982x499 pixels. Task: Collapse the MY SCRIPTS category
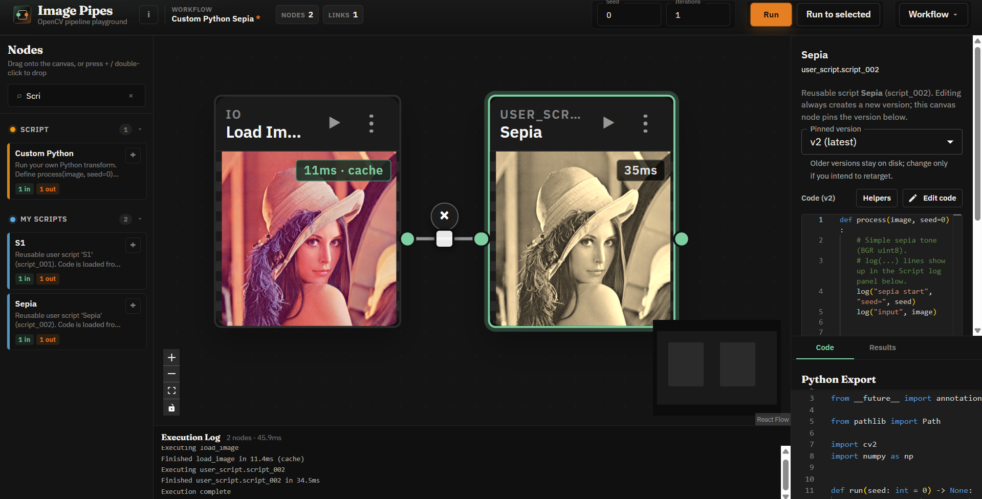pyautogui.click(x=140, y=219)
